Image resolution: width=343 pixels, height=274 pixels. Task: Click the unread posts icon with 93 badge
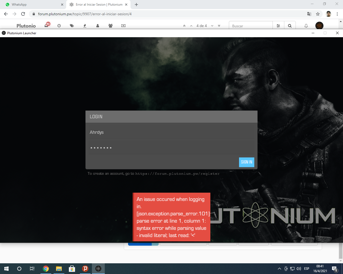[47, 25]
